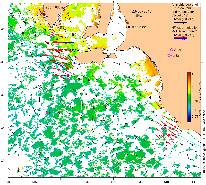Click the longitude axis label '136'
The width and height of the screenshot is (206, 185).
(61, 182)
